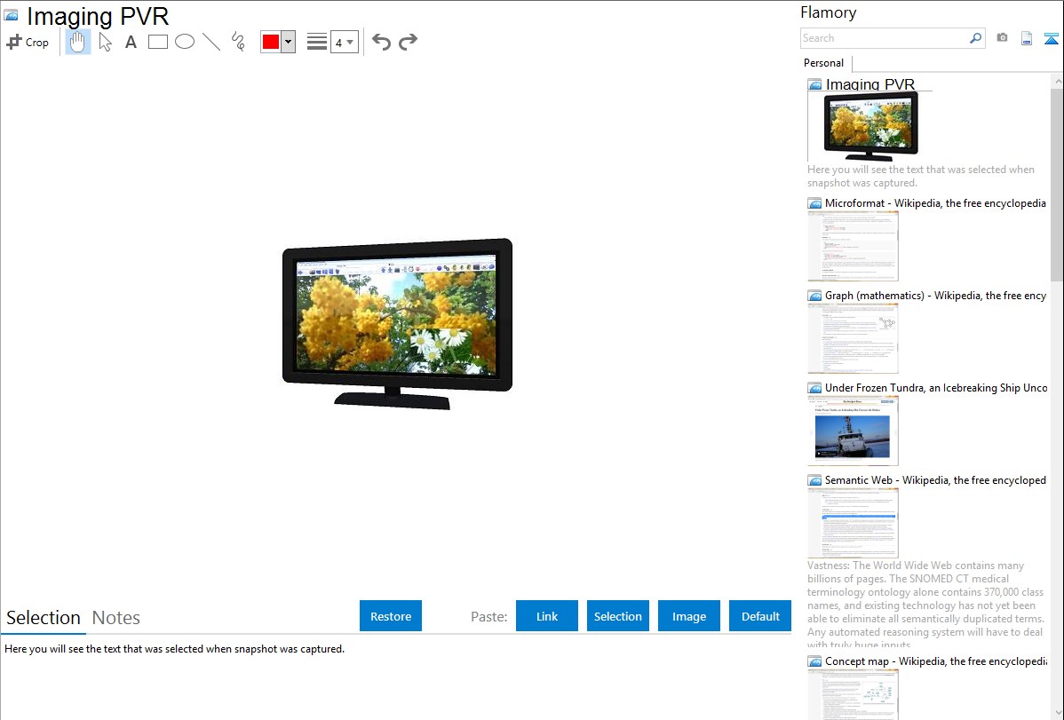Screen dimensions: 1064x720
Task: Open the Microformat Wikipedia snapshot thumbnail
Action: point(853,246)
